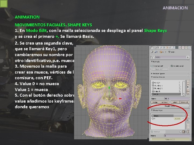The width and height of the screenshot is (194, 145).
Task: Enable the Auto Smooth checkbox
Action: tap(152, 66)
